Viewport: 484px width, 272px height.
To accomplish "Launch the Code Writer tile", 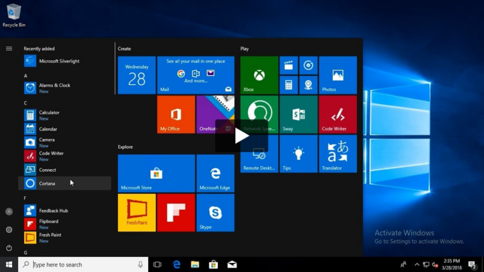I will point(338,114).
